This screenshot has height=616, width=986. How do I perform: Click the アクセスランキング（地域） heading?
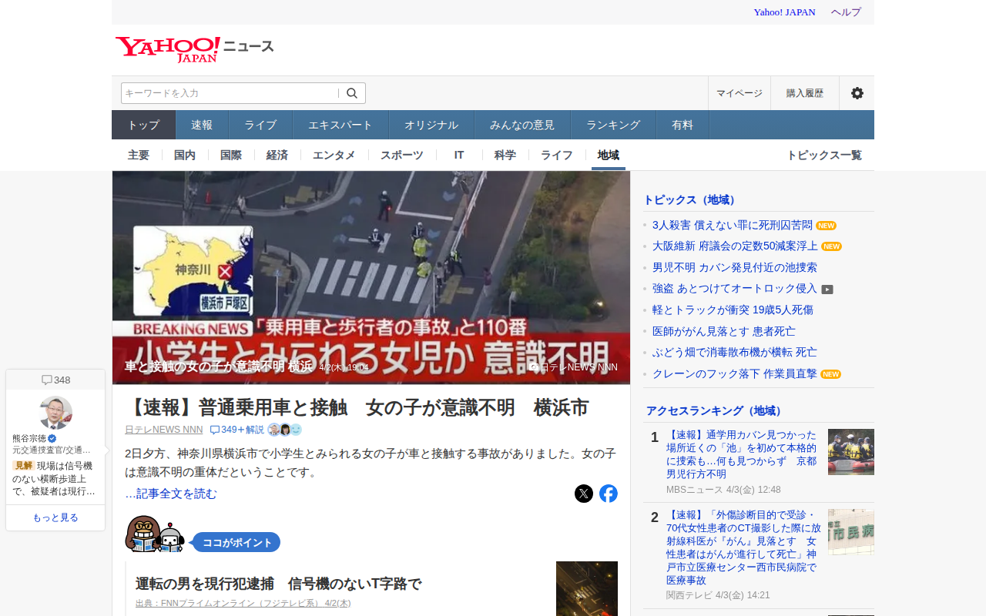coord(716,411)
